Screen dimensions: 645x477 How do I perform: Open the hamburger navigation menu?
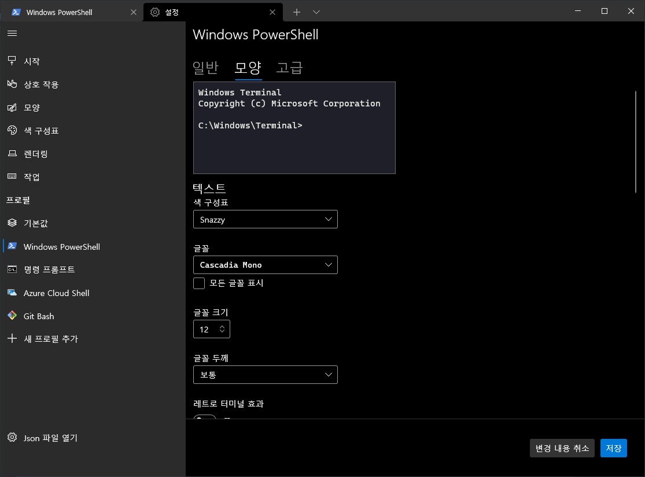click(x=12, y=34)
